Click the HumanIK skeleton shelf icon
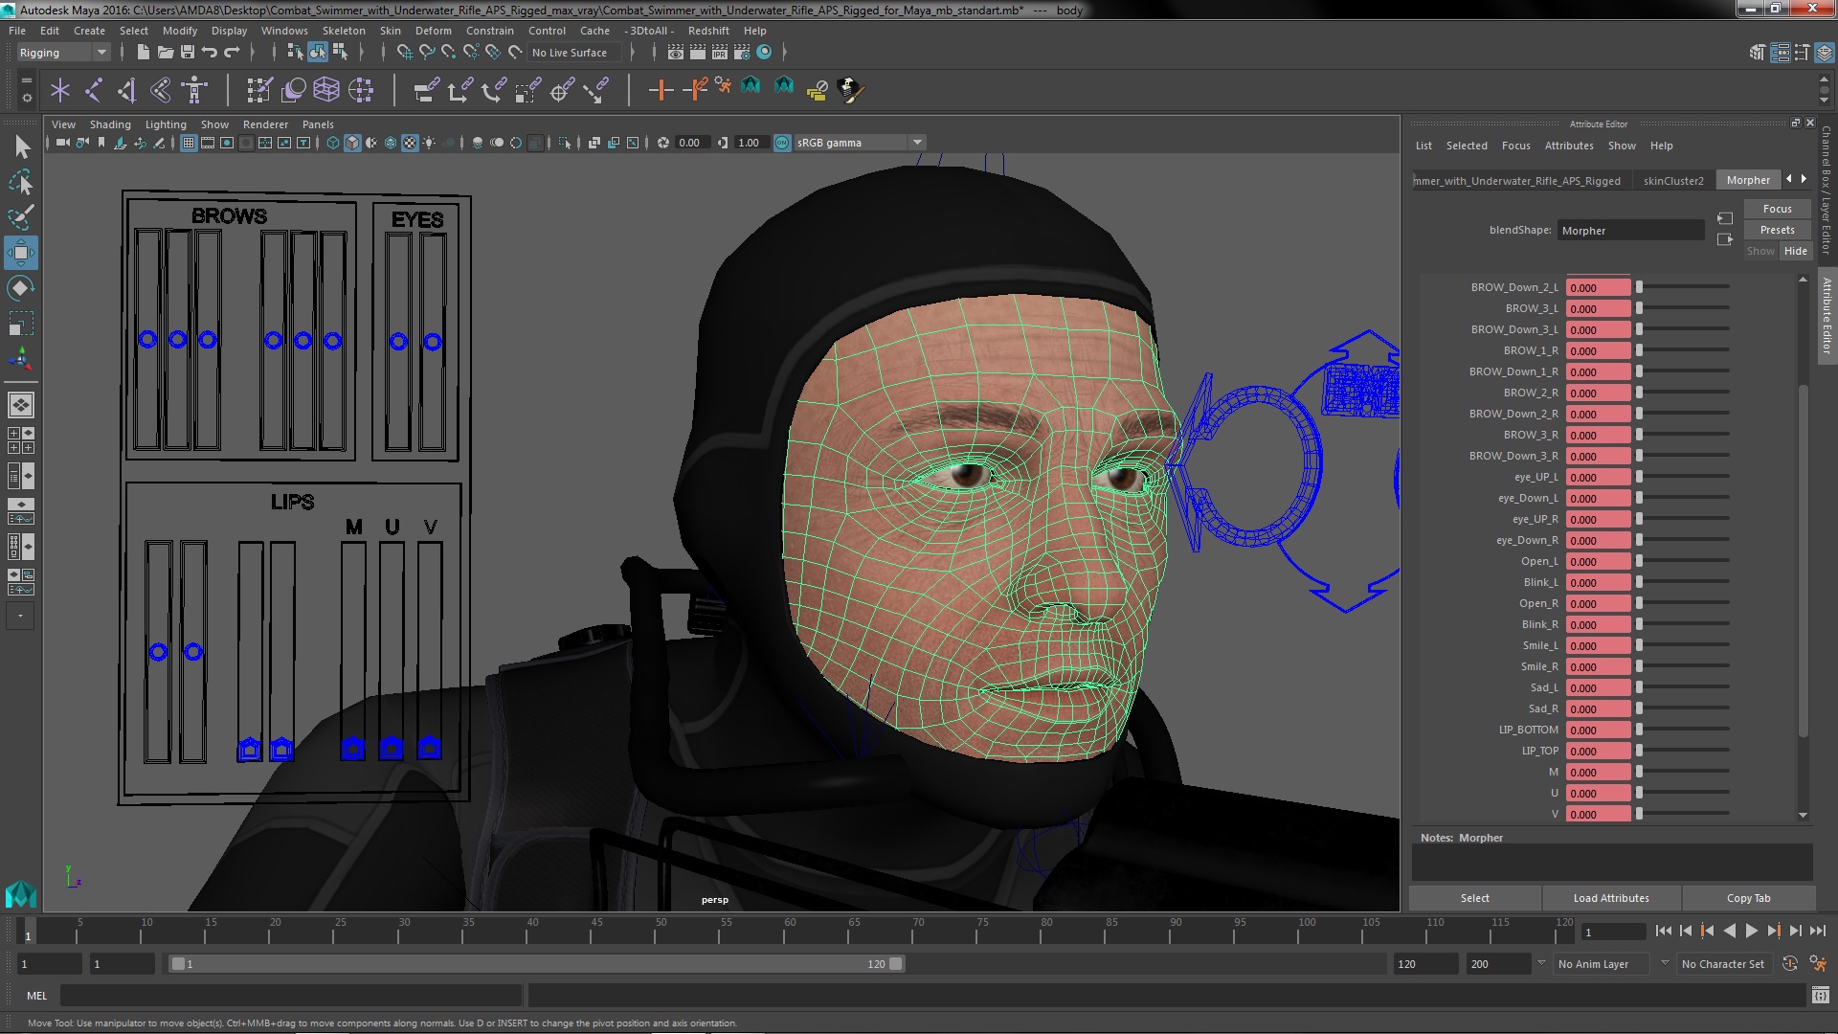This screenshot has width=1838, height=1034. pyautogui.click(x=194, y=90)
